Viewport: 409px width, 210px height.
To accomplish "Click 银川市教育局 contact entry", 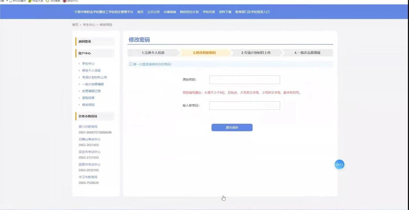I will [88, 127].
